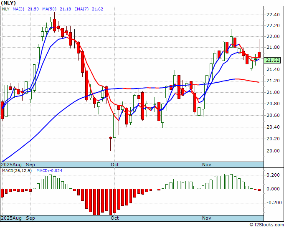The height and width of the screenshot is (228, 284).
Task: Click the Sep label on price chart axis
Action: click(30, 165)
